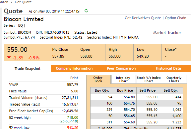Select the Trade Snapshot tab
191x129 pixels.
[x=28, y=69]
